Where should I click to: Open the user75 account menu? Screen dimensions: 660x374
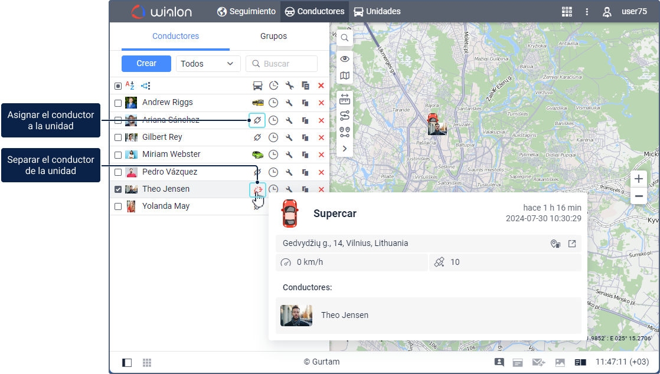tap(625, 11)
